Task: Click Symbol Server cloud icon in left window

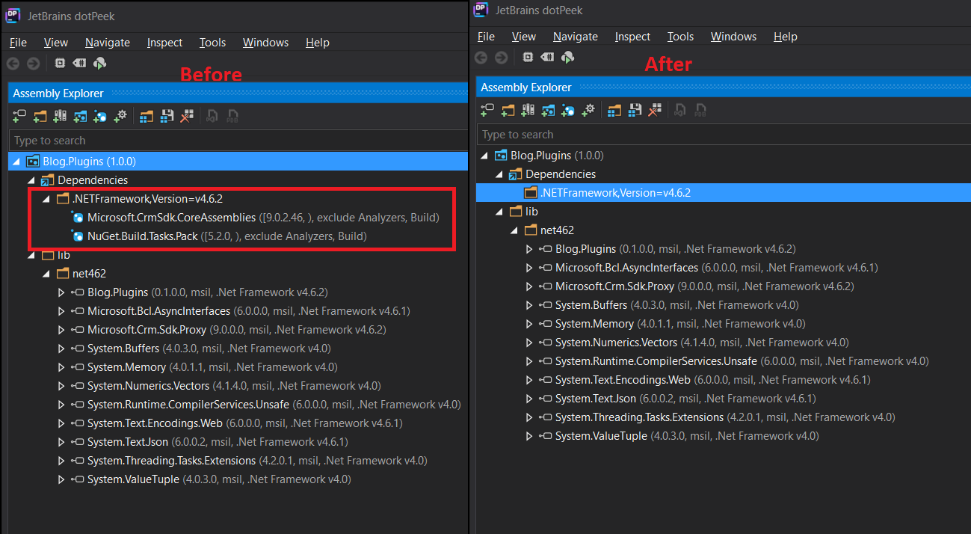Action: [x=99, y=64]
